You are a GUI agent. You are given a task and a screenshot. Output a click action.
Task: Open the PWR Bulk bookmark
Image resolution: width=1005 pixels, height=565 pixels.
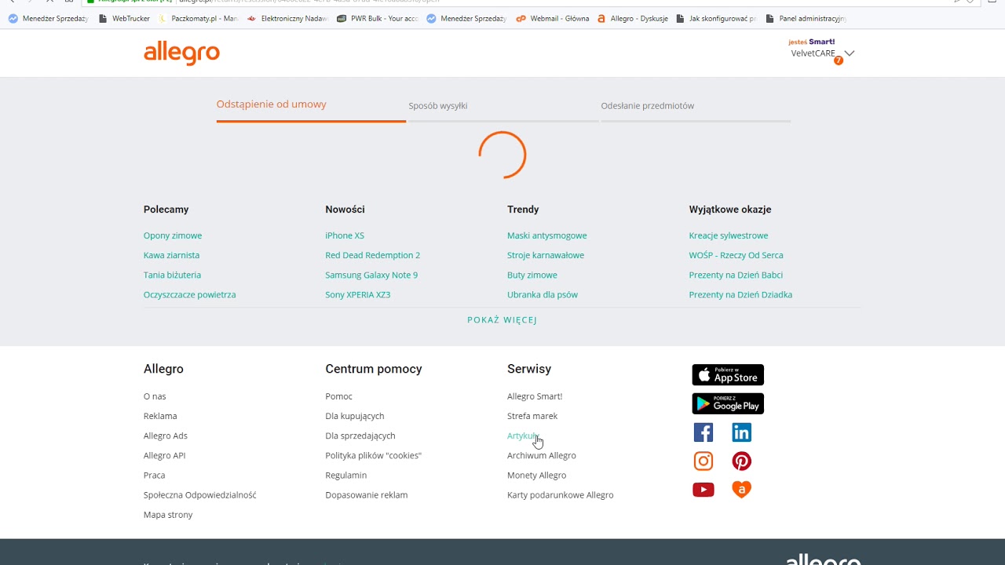point(378,18)
